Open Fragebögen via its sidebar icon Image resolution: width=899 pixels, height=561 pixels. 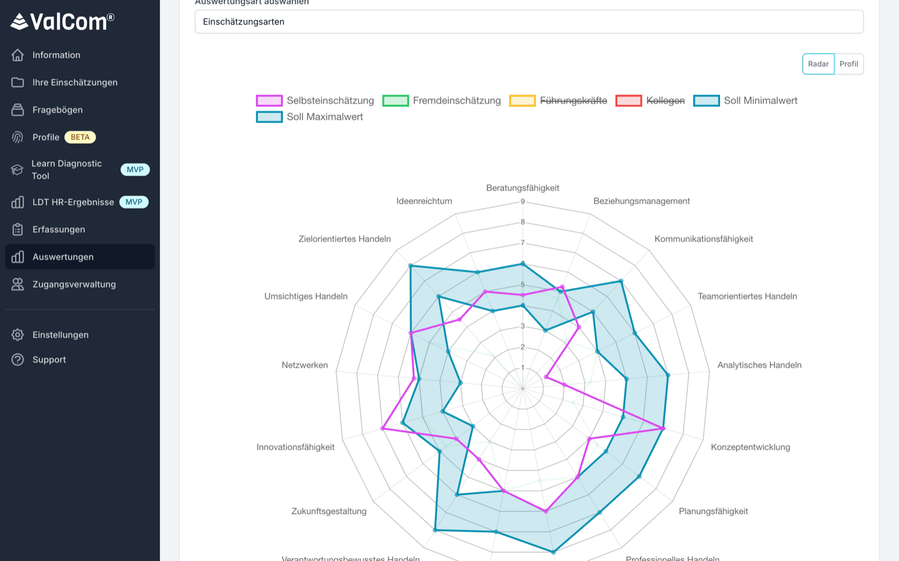coord(18,110)
